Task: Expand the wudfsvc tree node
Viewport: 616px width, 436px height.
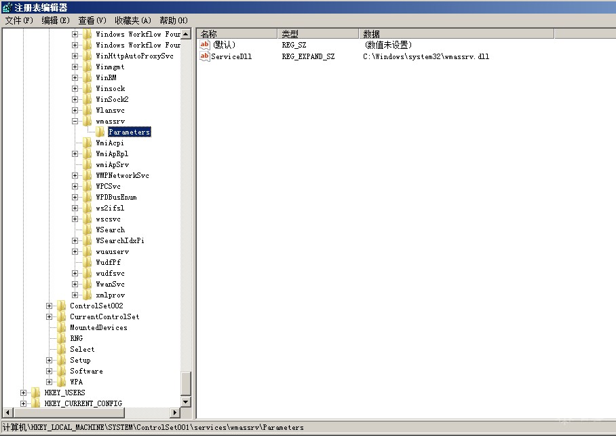Action: (75, 273)
